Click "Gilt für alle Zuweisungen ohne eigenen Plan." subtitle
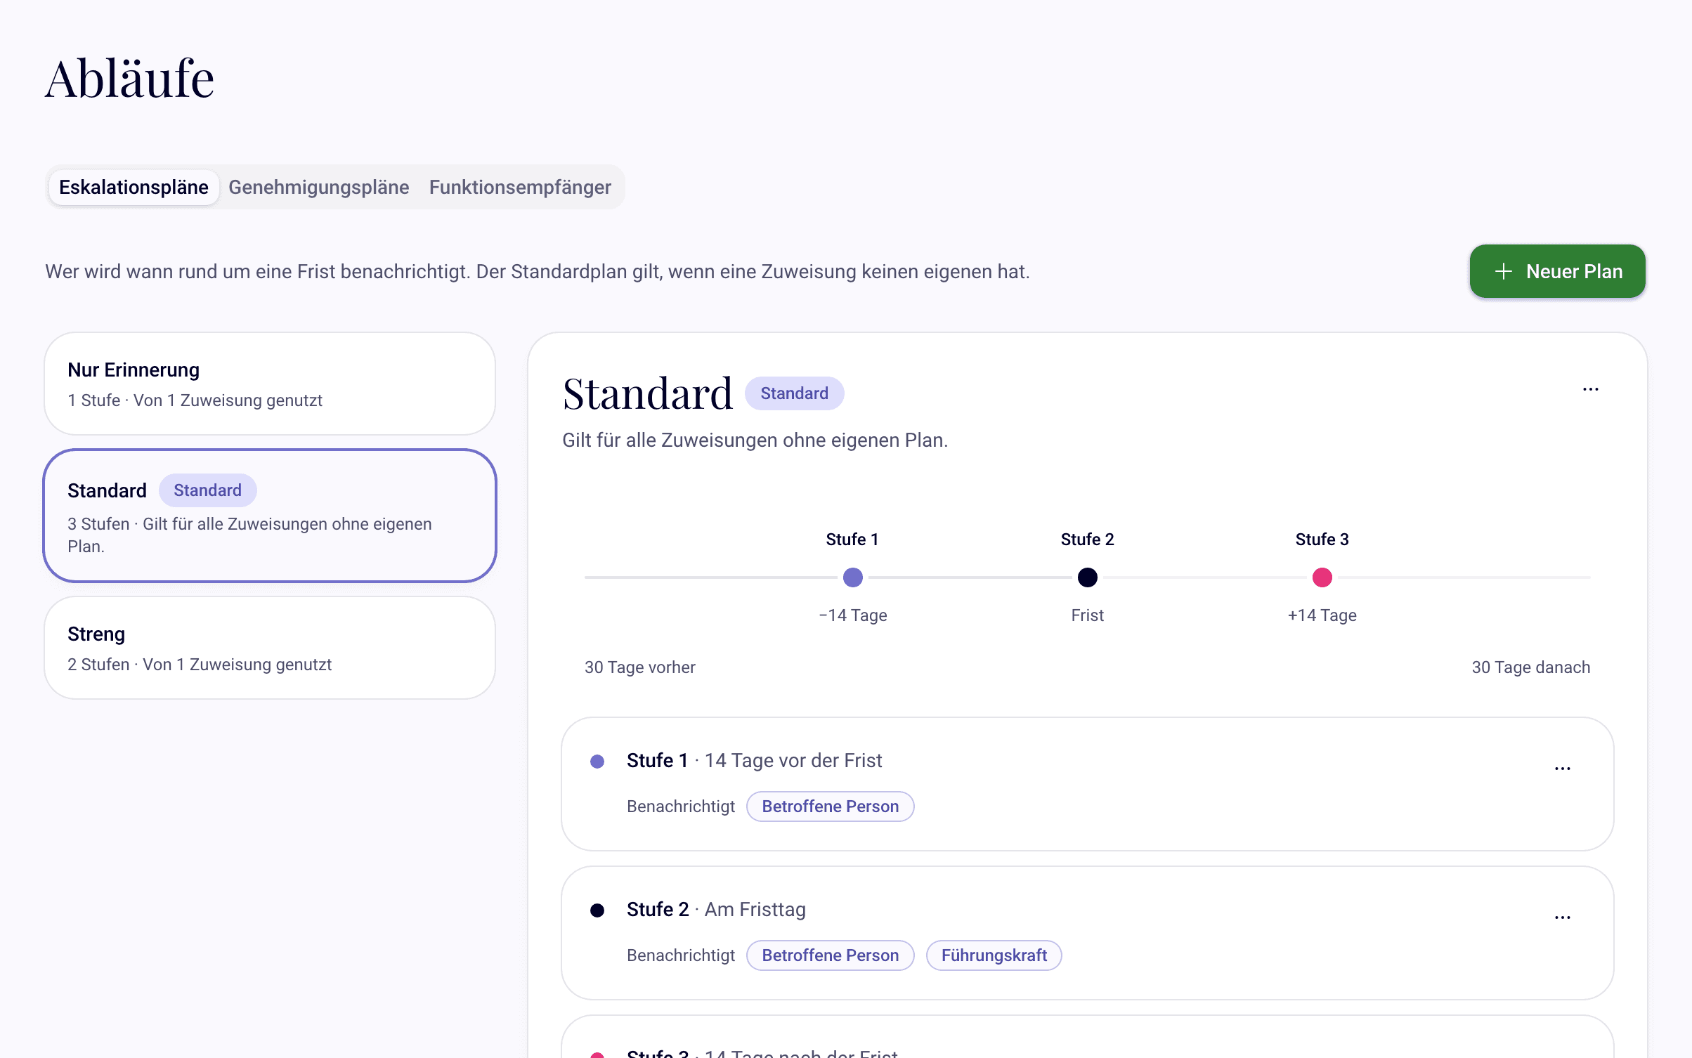The height and width of the screenshot is (1058, 1692). pos(755,440)
